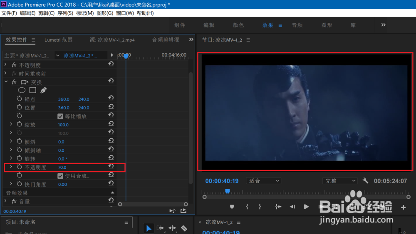Open the button editor plus icon
The width and height of the screenshot is (416, 234).
click(403, 207)
